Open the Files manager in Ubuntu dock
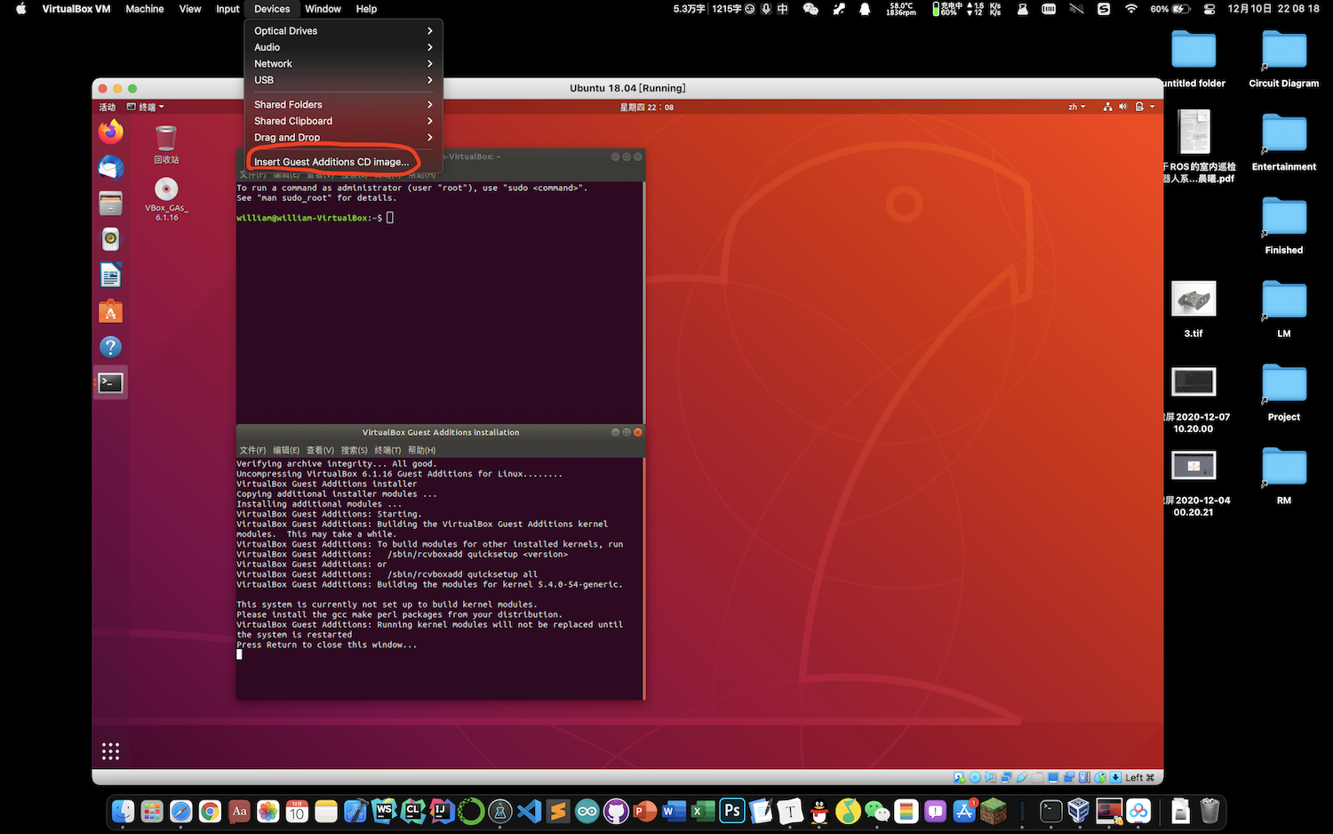 click(110, 204)
